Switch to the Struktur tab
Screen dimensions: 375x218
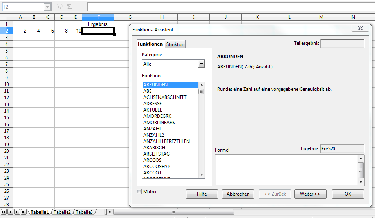point(175,44)
